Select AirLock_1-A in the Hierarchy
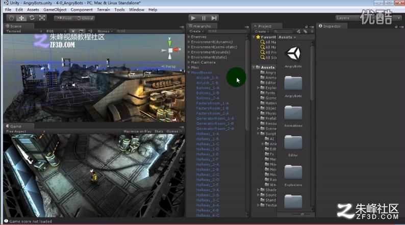405x225 pixels. click(x=207, y=78)
